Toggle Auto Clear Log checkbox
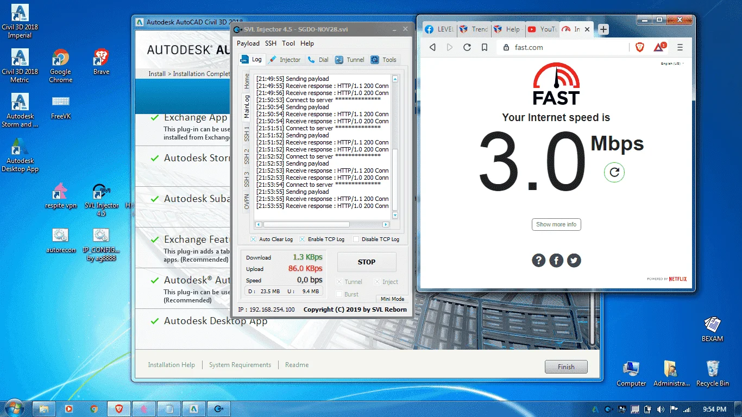This screenshot has height=417, width=742. 253,239
